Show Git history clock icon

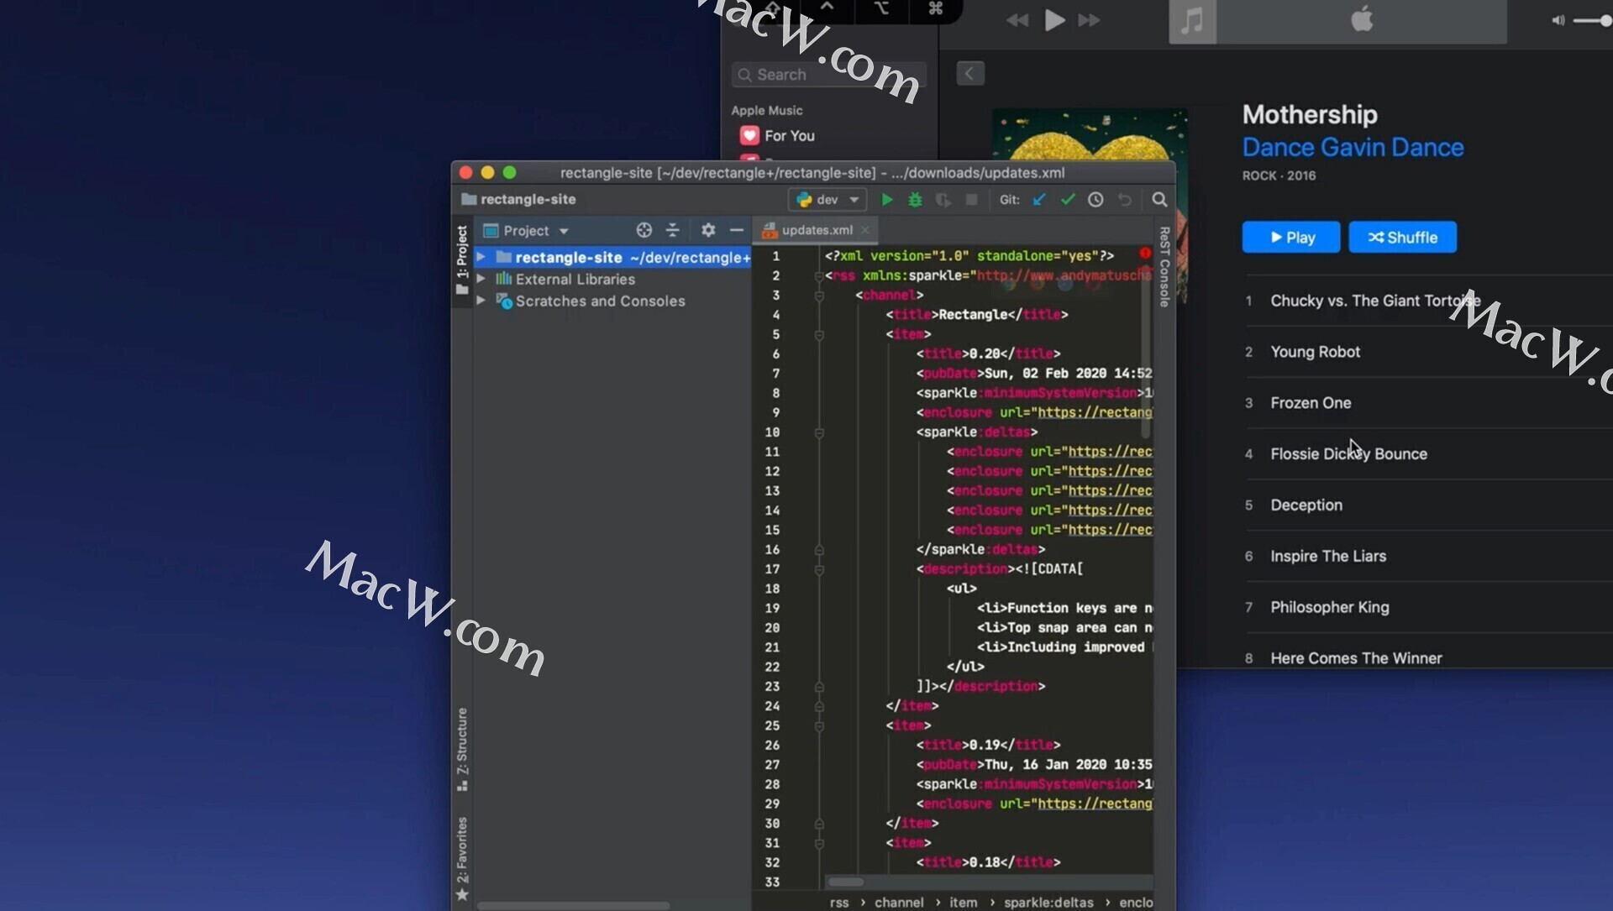click(x=1095, y=200)
